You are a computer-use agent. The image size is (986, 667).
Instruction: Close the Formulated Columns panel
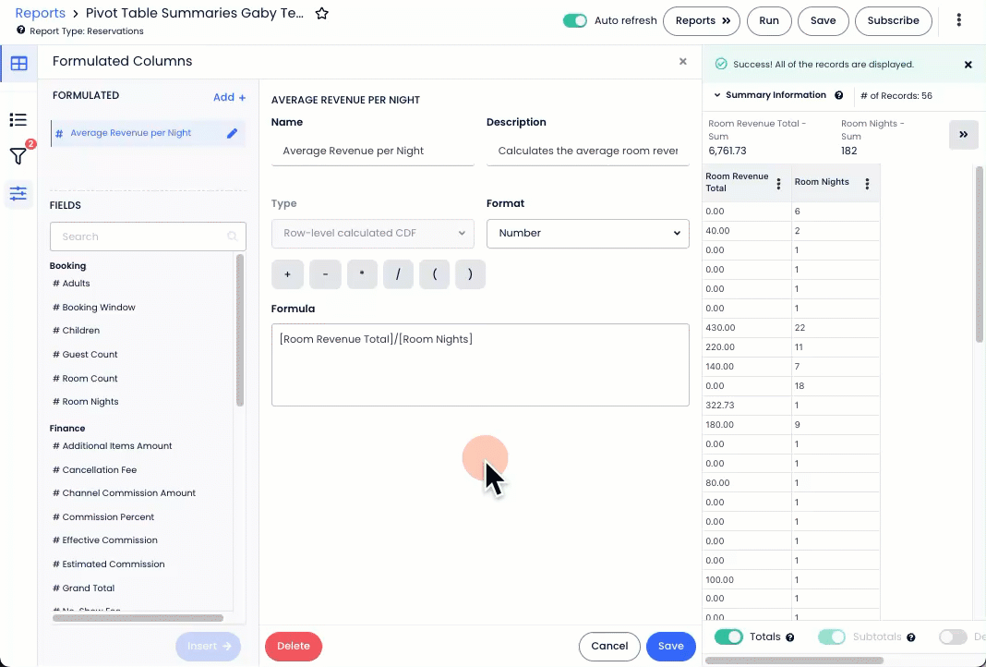(683, 61)
